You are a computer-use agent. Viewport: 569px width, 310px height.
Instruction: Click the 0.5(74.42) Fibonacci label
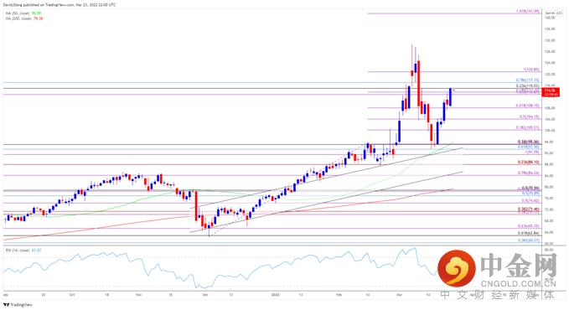click(x=530, y=200)
